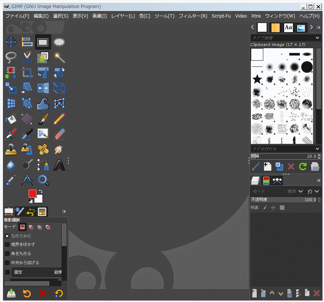
Task: Open the layer モード dropdown
Action: tap(278, 191)
